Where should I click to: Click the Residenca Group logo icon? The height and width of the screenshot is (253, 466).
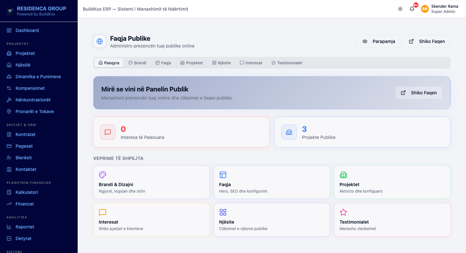pos(10,11)
